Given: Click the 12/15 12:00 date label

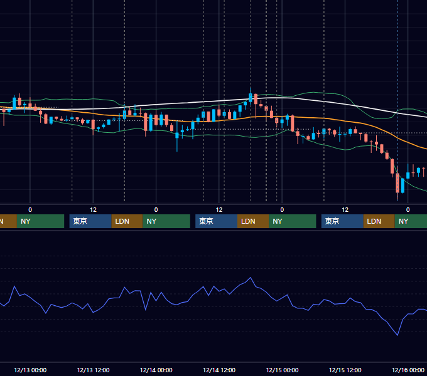Looking at the screenshot, I should pyautogui.click(x=345, y=370).
